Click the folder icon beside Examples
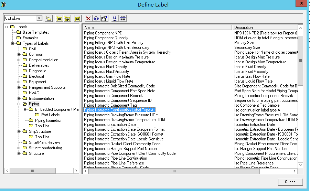Screen dimensions: 310x193 pyautogui.click(x=19, y=38)
